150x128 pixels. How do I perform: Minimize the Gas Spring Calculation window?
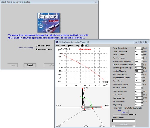click(136, 42)
